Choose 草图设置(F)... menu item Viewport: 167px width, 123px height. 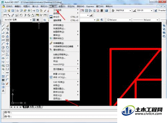(x=64, y=89)
